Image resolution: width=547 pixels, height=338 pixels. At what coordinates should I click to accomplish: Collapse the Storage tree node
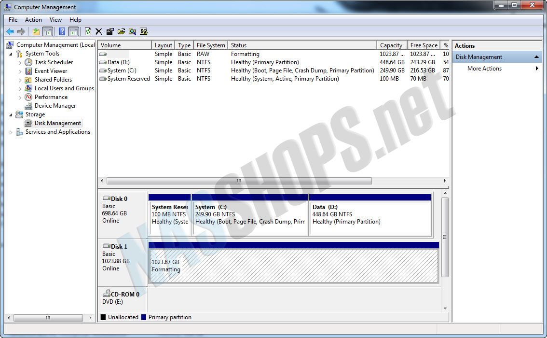[x=11, y=115]
